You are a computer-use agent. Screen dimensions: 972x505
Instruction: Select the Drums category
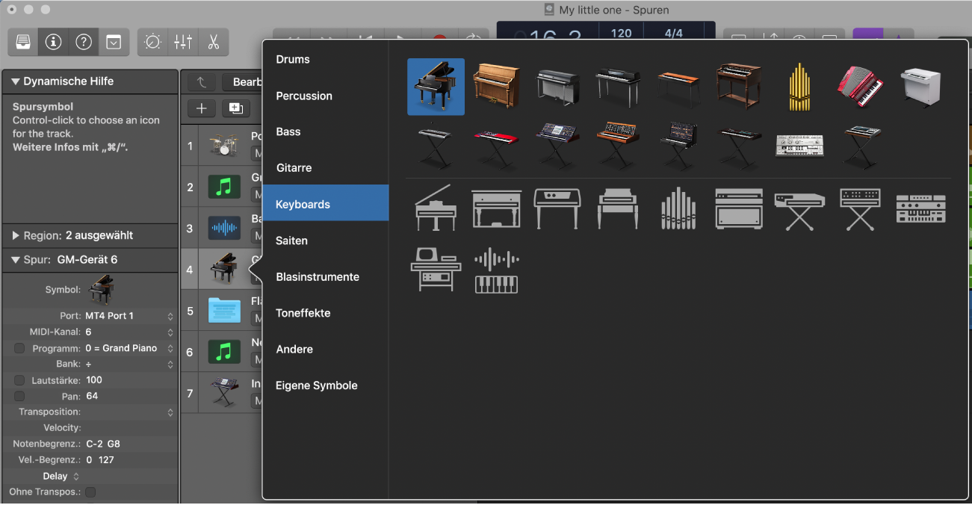(x=293, y=59)
